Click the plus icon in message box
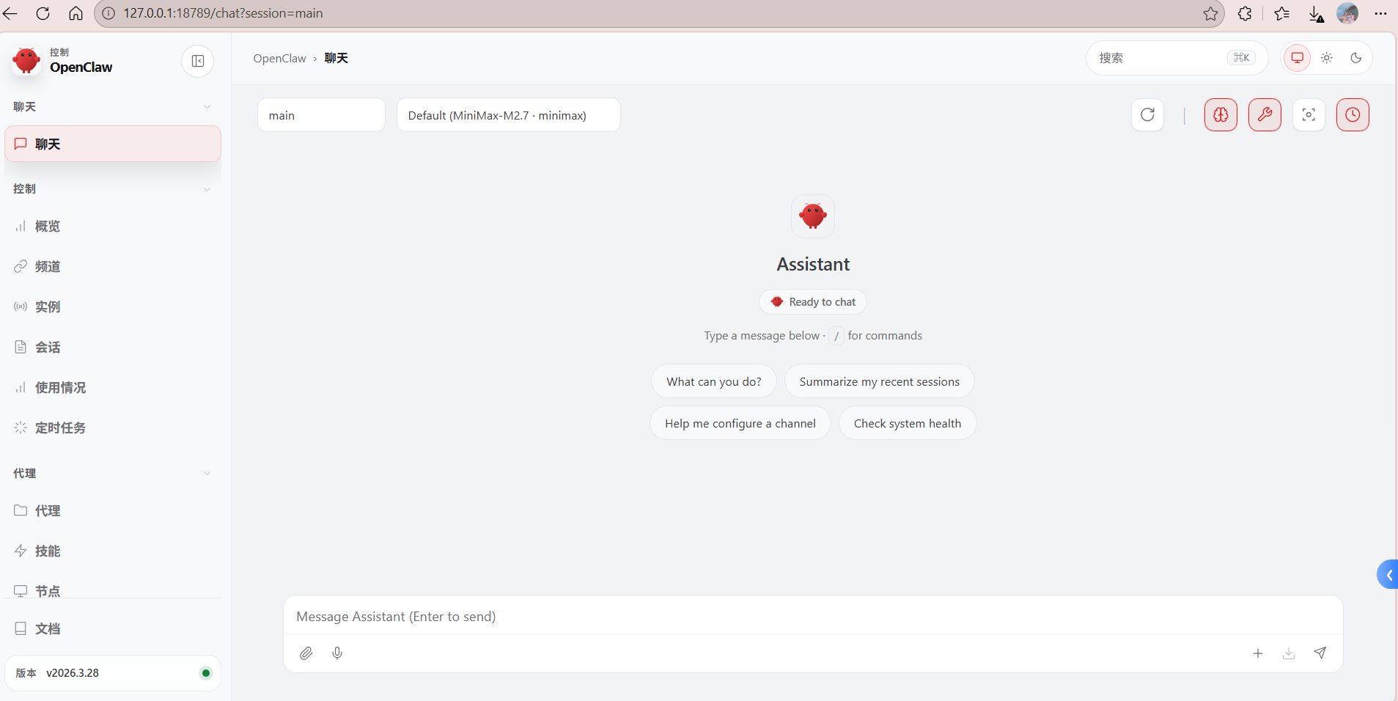The image size is (1398, 701). [1257, 653]
